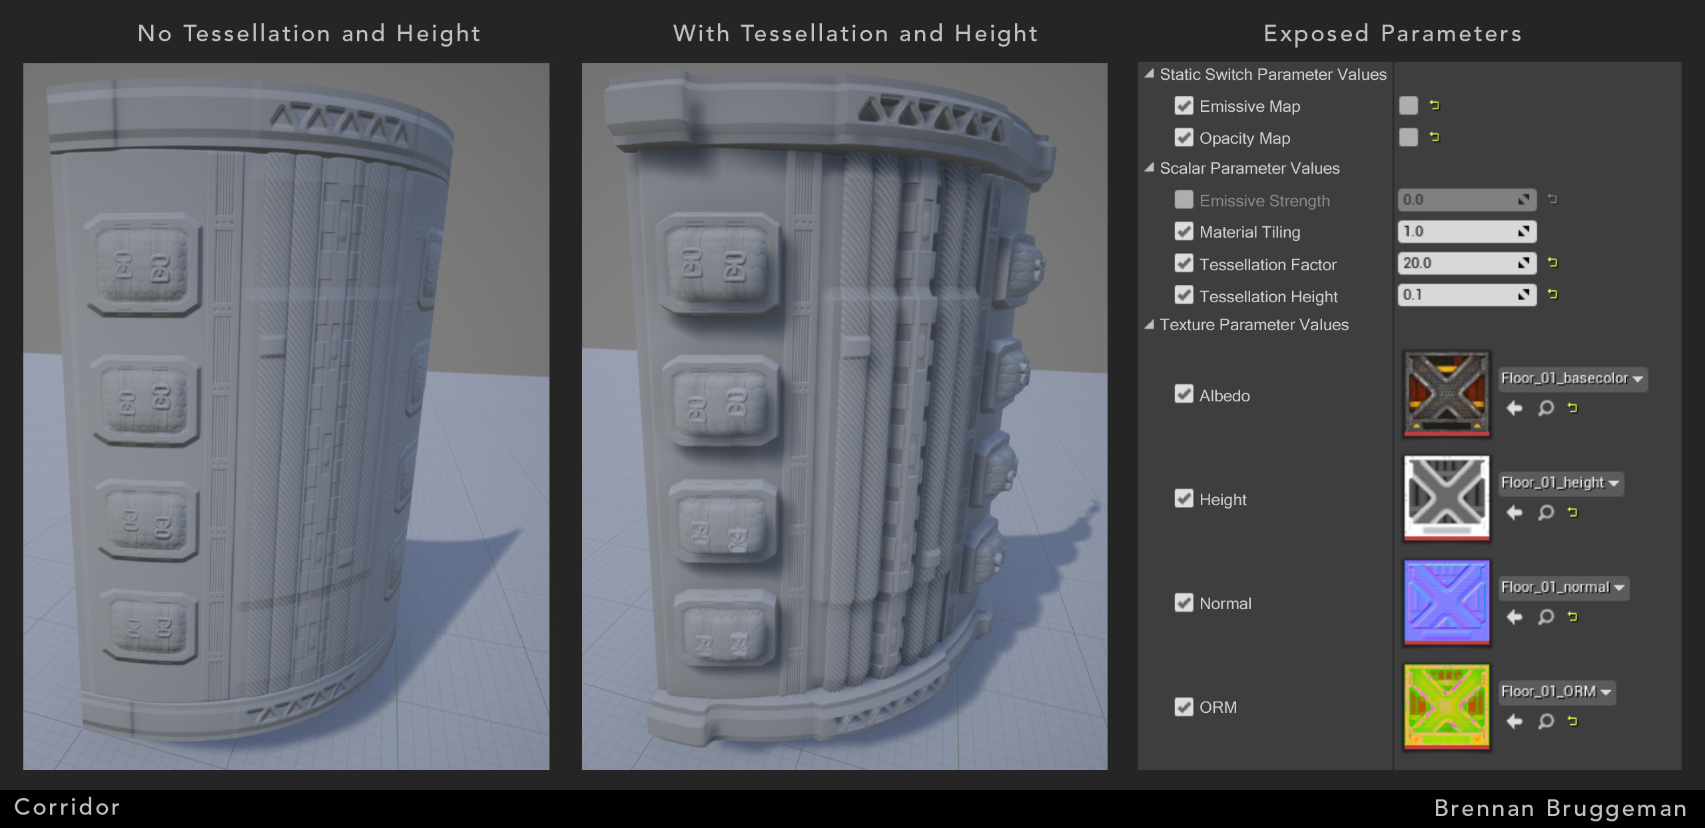Image resolution: width=1705 pixels, height=828 pixels.
Task: Toggle Opacity Map override checkbox
Action: 1184,137
